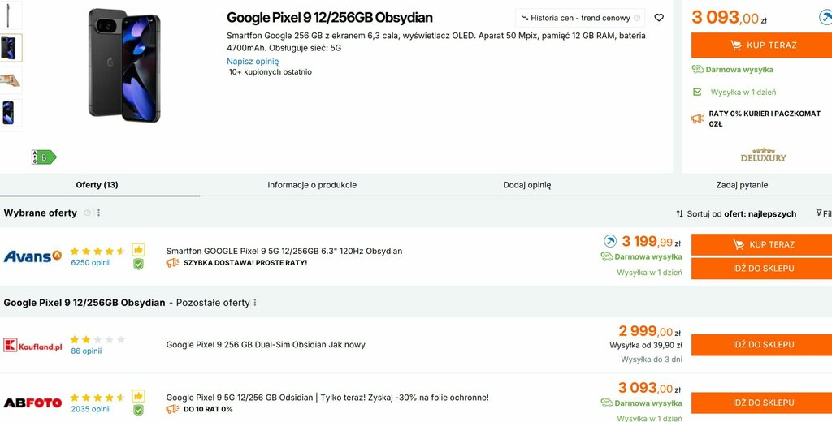Viewport: 832px width, 422px height.
Task: Open three-dot menu next to Wybrane oferty
Action: click(x=99, y=213)
